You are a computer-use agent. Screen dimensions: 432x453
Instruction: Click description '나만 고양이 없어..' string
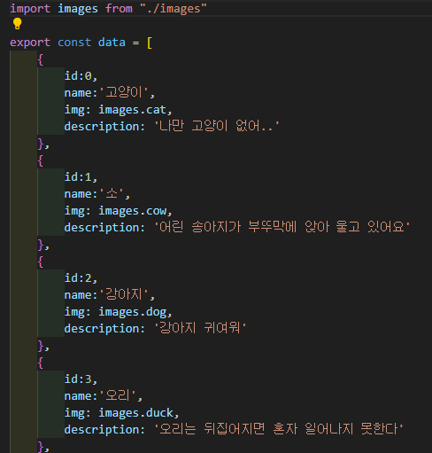217,126
